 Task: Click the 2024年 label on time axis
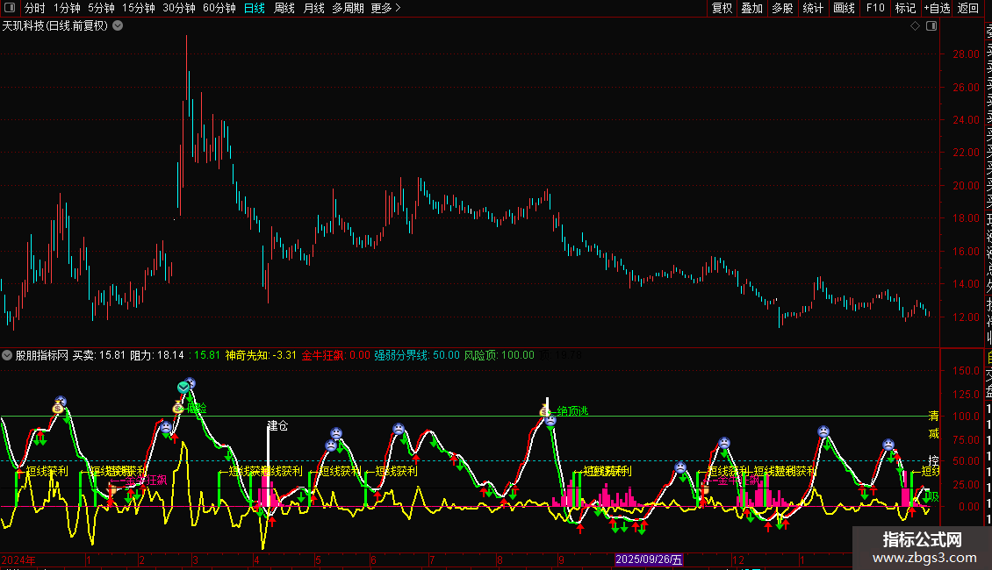[18, 559]
